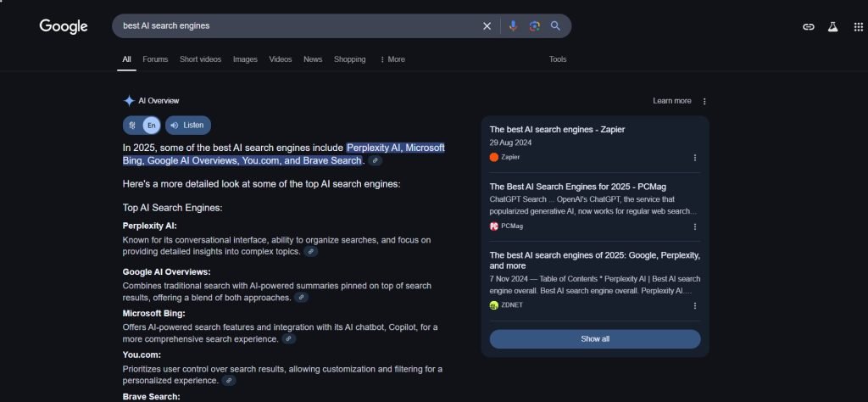Click the You.com: heading

tap(142, 355)
